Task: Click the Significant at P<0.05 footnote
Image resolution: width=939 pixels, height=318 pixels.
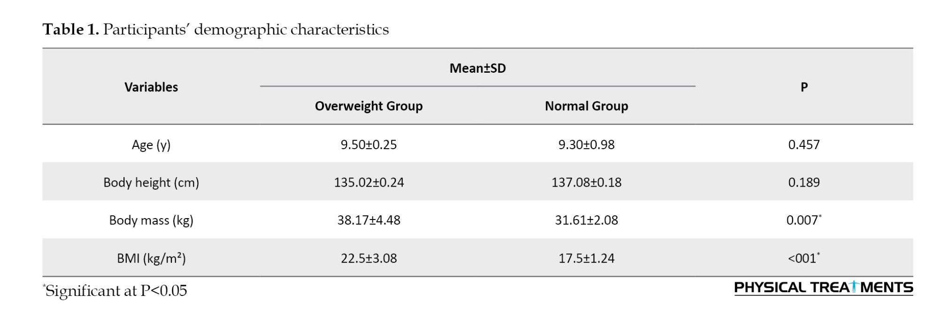Action: point(115,291)
